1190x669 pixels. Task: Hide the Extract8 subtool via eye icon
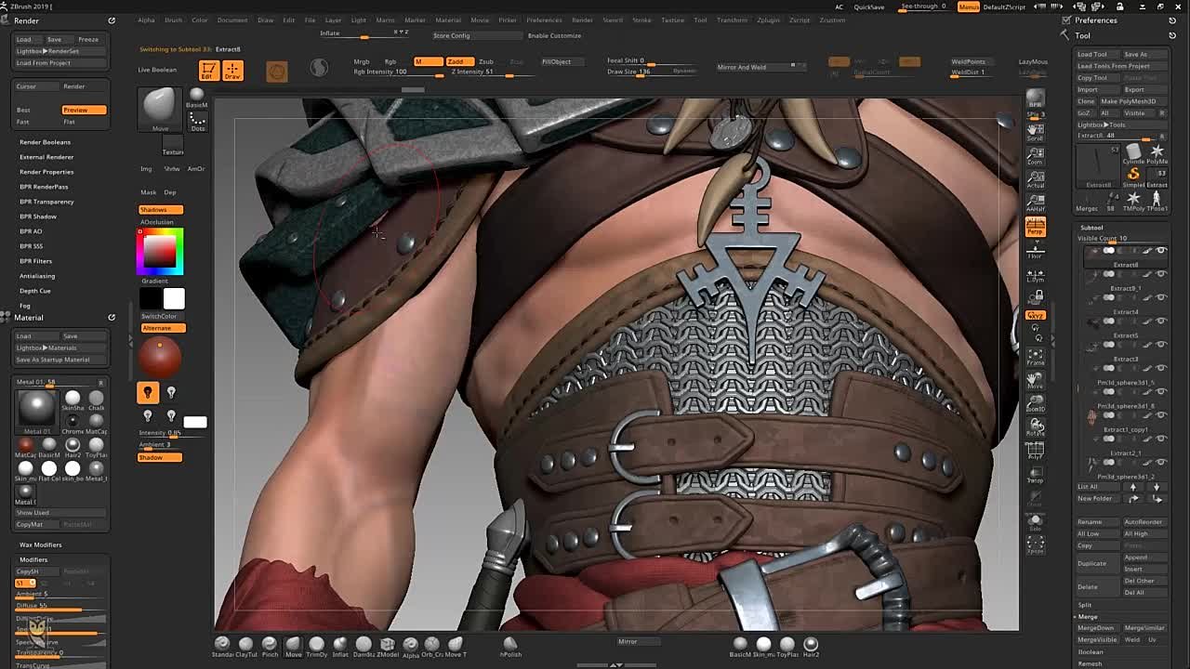point(1161,251)
